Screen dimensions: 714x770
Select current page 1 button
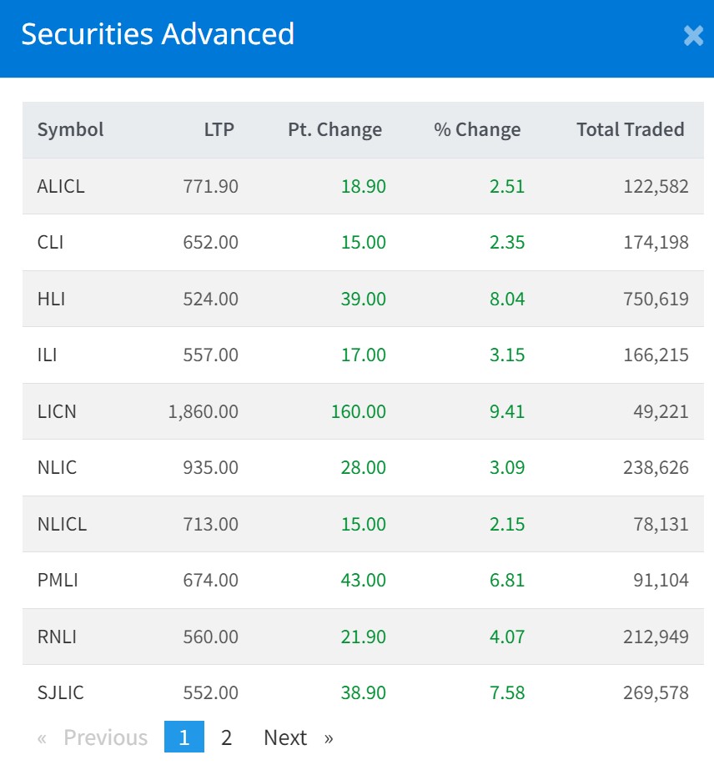pos(184,737)
